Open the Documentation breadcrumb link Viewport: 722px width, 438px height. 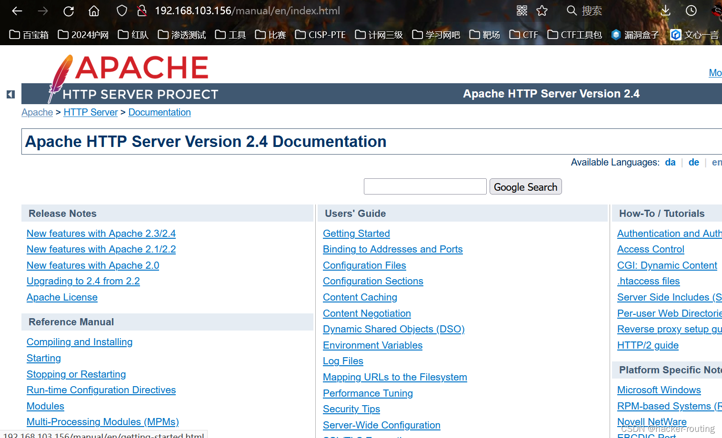(x=160, y=112)
